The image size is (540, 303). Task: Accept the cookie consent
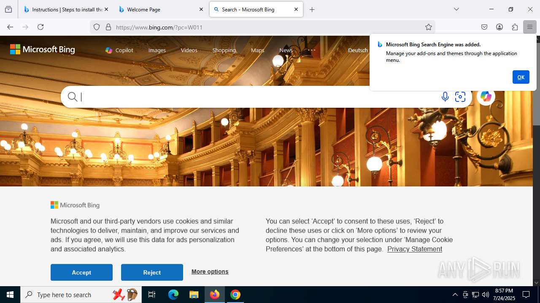tap(81, 272)
